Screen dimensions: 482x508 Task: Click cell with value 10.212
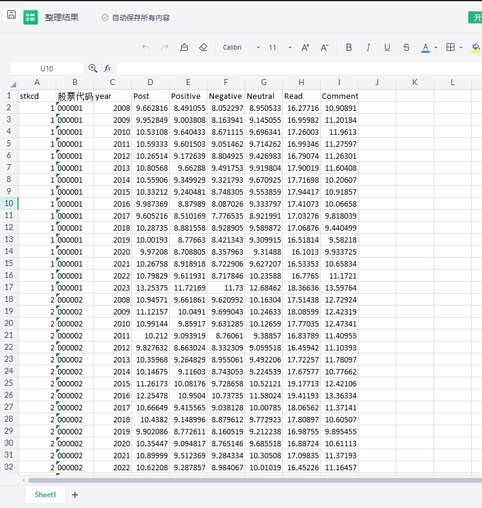point(150,335)
